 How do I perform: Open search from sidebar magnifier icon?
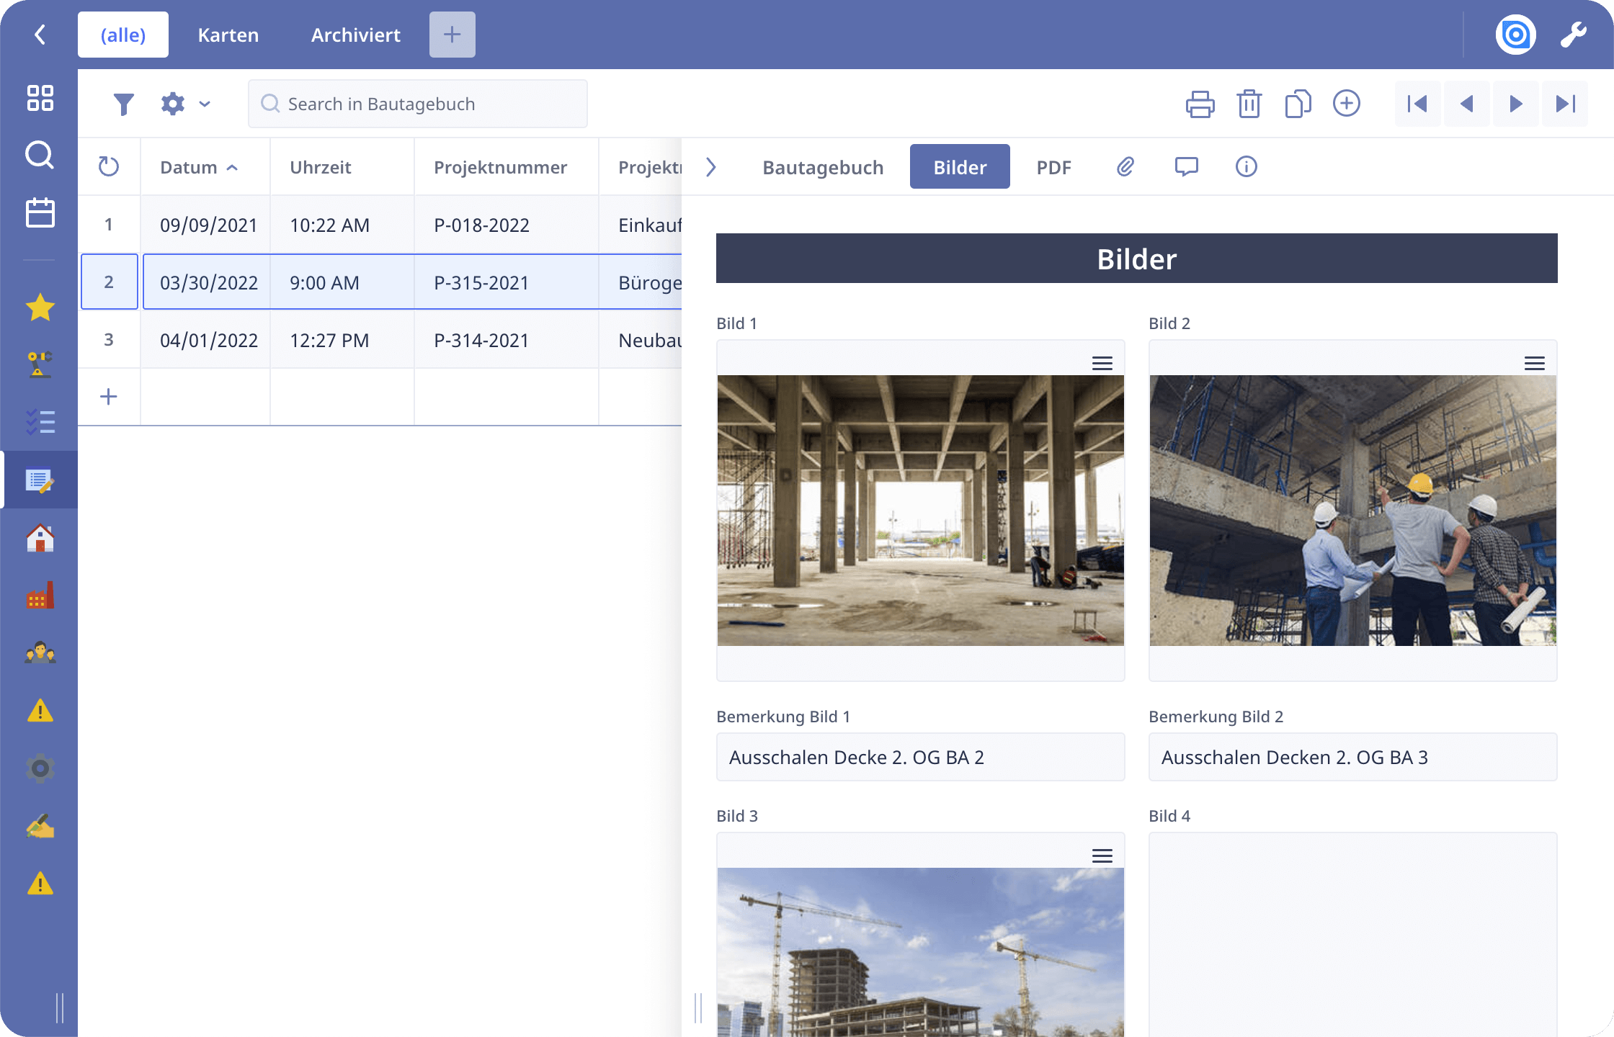pos(40,155)
